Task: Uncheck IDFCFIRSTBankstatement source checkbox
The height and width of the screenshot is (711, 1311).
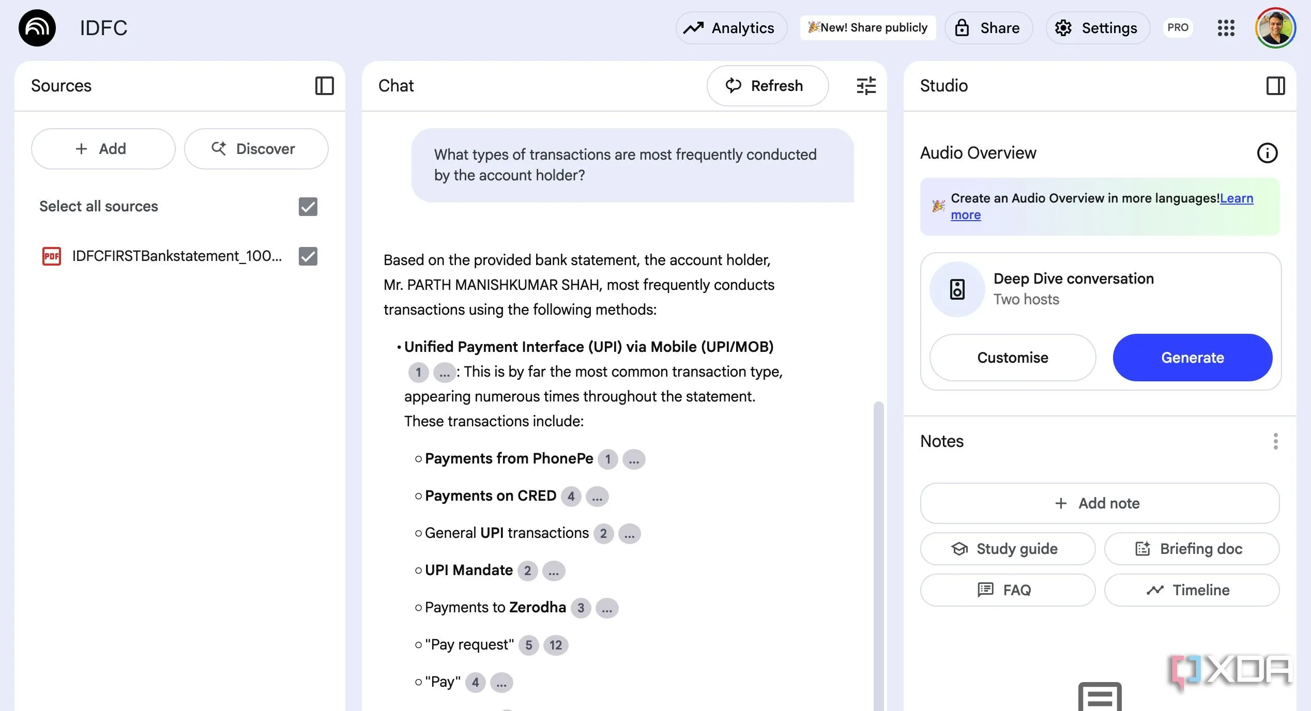Action: [x=308, y=256]
